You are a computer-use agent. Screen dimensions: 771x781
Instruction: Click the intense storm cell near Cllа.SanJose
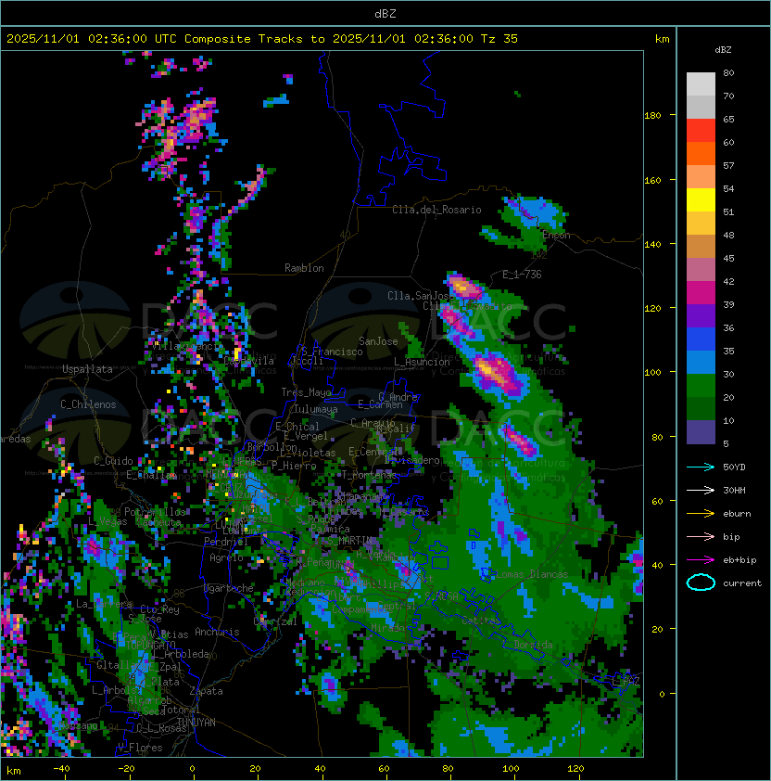click(464, 288)
